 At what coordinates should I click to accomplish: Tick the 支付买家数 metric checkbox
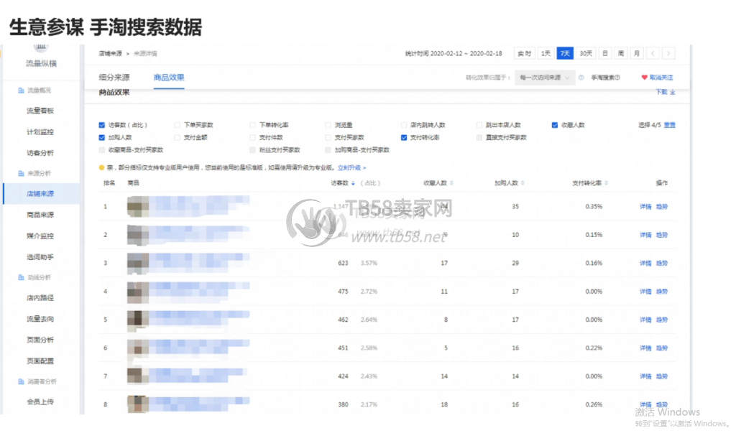[x=328, y=138]
